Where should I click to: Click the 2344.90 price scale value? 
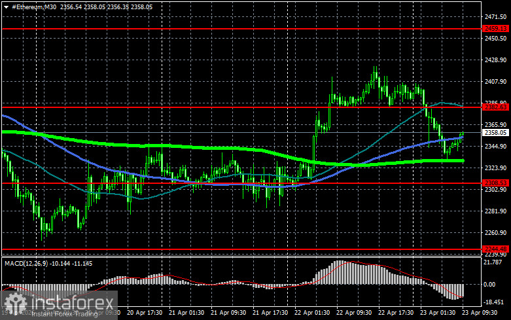(x=496, y=147)
